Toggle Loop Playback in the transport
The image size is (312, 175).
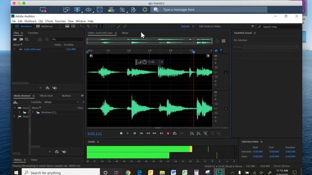coord(175,133)
